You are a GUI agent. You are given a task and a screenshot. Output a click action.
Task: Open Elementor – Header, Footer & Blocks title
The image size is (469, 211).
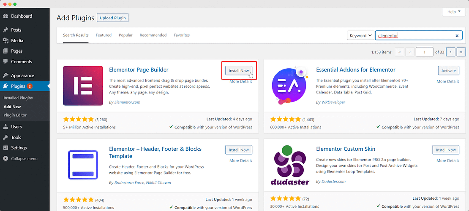click(155, 152)
